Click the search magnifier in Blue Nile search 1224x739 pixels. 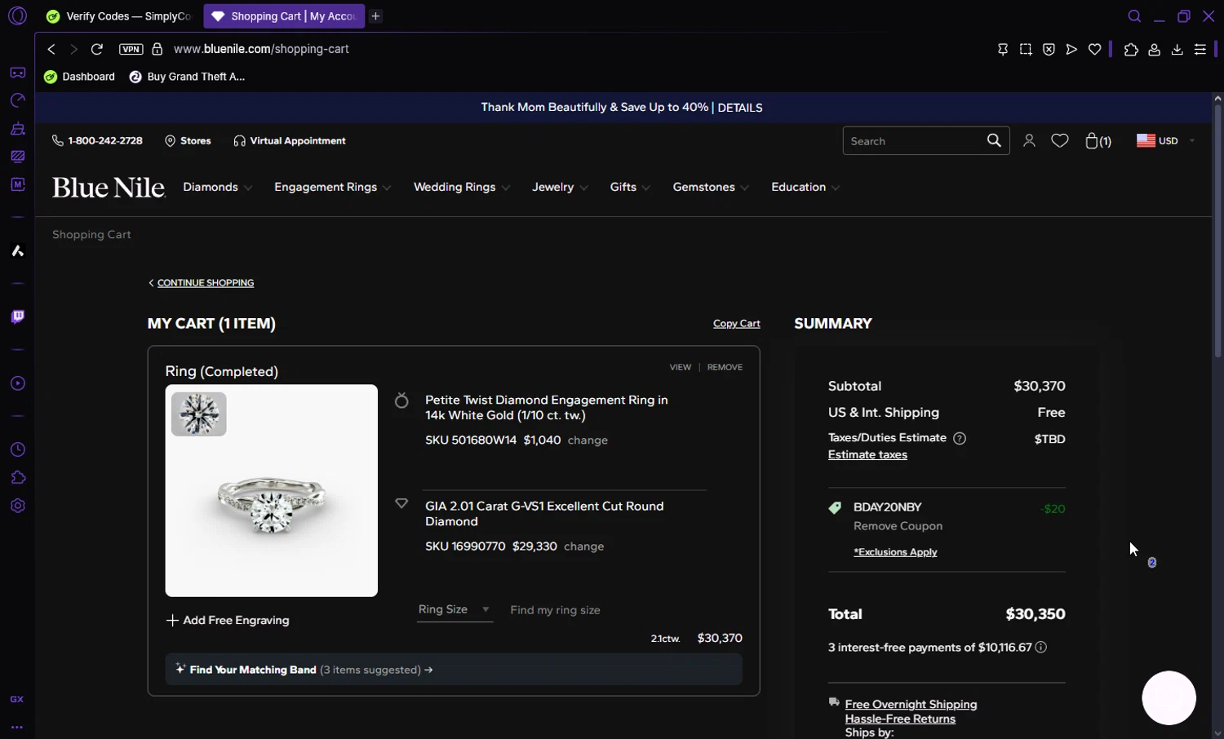click(x=994, y=140)
